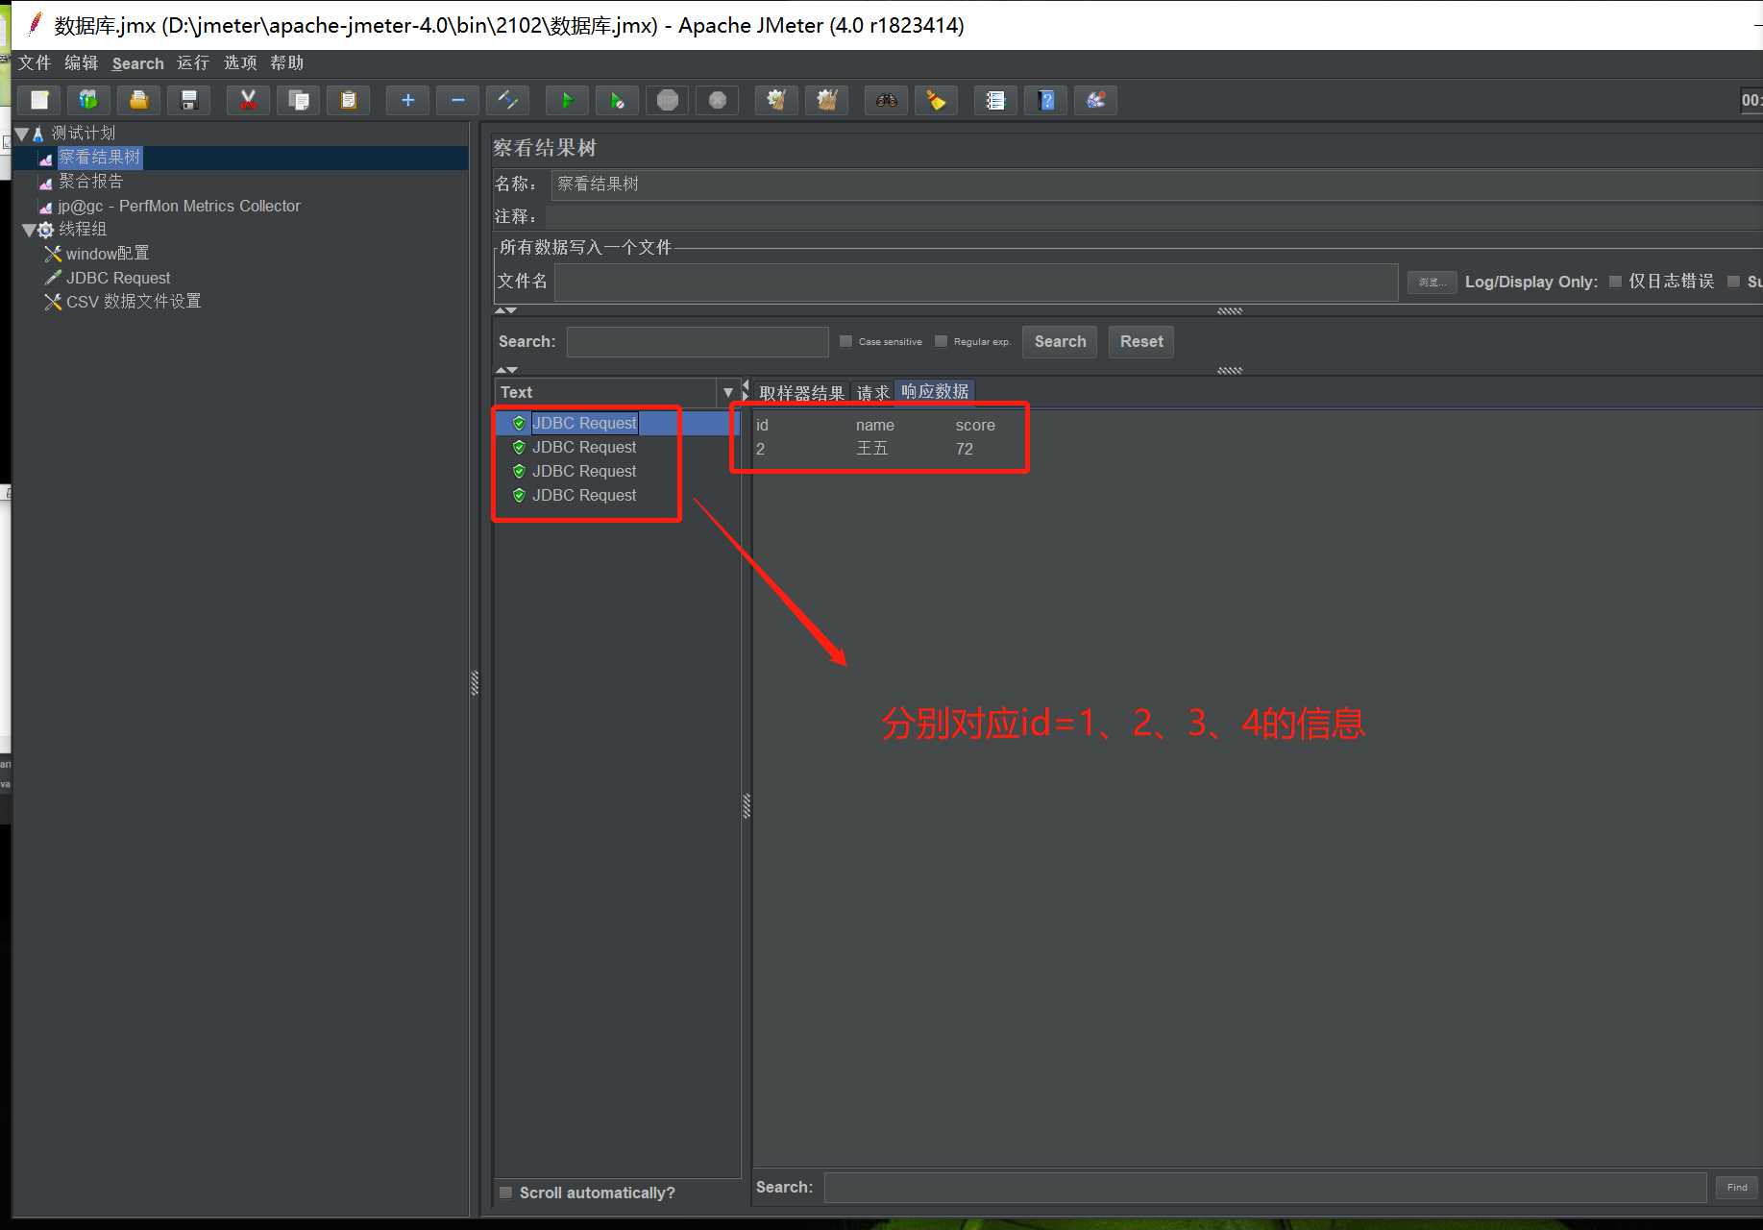Click collapse arrows above the results pane
This screenshot has height=1230, width=1763.
pos(506,370)
